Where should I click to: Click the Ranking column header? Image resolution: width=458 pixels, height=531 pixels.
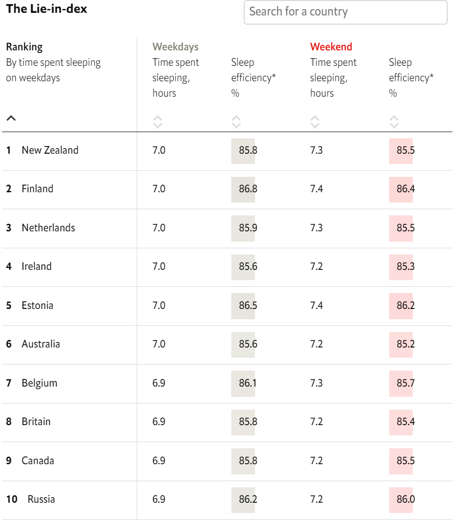(x=24, y=47)
